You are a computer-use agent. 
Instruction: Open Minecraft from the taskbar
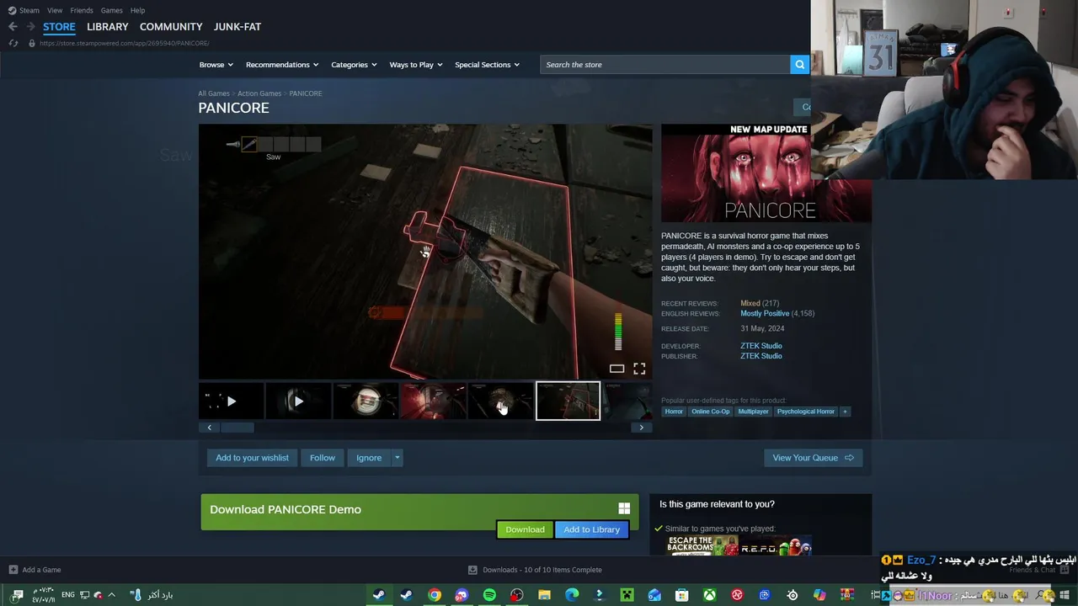pyautogui.click(x=627, y=595)
